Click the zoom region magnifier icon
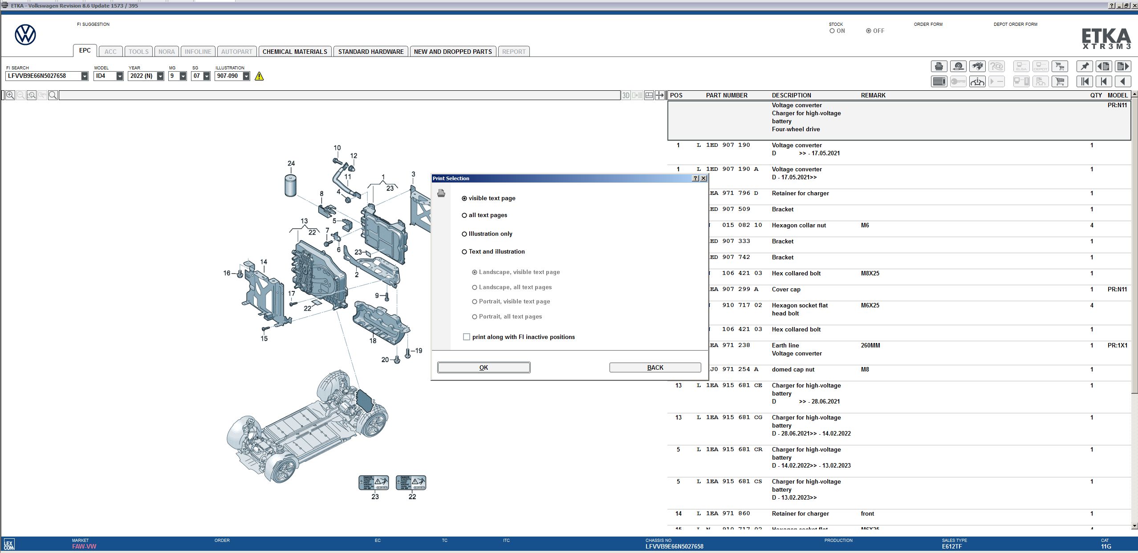Image resolution: width=1138 pixels, height=553 pixels. coord(32,95)
